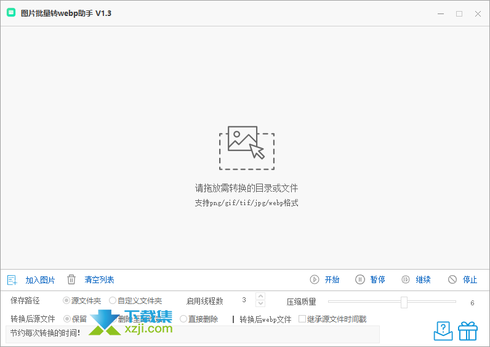Viewport: 490px width, 347px height.
Task: Start conversion with 开始
Action: click(x=332, y=279)
